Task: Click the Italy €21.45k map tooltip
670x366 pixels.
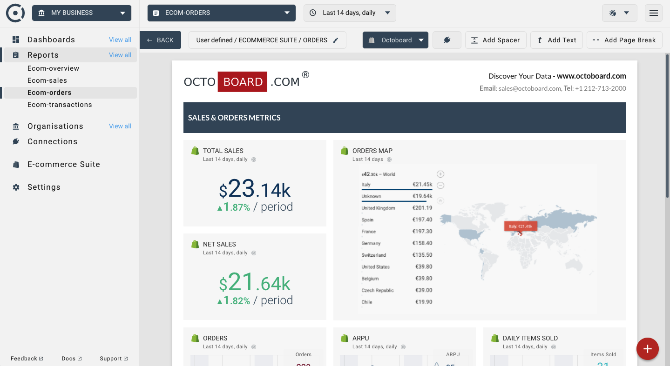Action: click(521, 226)
